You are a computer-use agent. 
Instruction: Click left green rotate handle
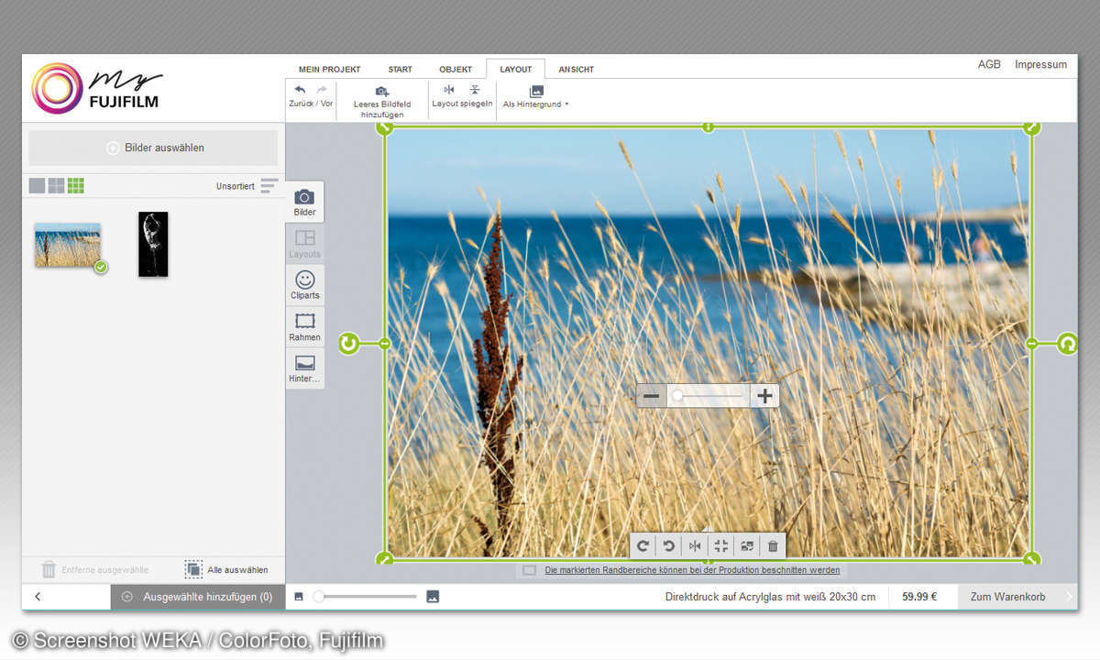(348, 343)
